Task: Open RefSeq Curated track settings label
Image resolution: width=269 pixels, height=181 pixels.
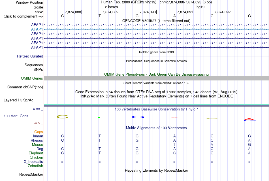Action: click(30, 56)
